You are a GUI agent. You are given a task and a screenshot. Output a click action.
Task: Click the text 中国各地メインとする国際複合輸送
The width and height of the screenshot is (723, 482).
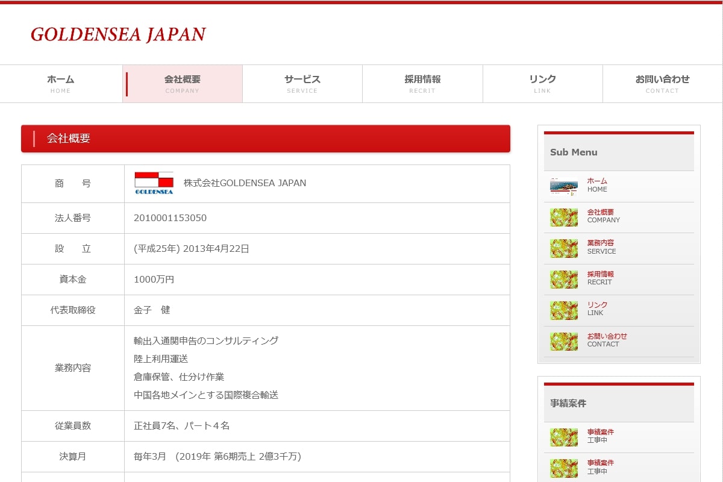click(206, 395)
